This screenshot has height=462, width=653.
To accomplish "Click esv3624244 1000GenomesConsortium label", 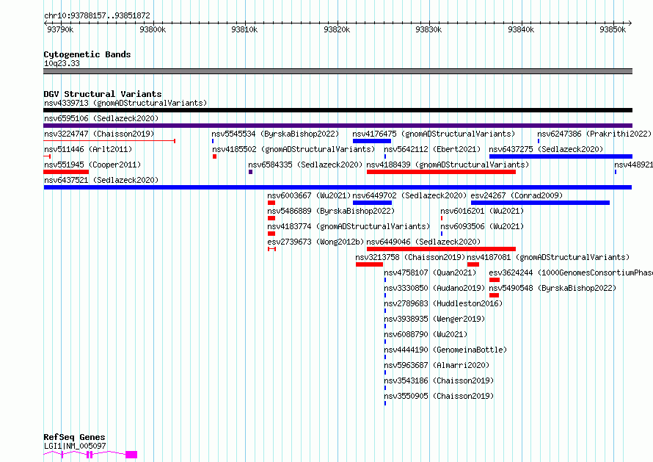I will [571, 272].
